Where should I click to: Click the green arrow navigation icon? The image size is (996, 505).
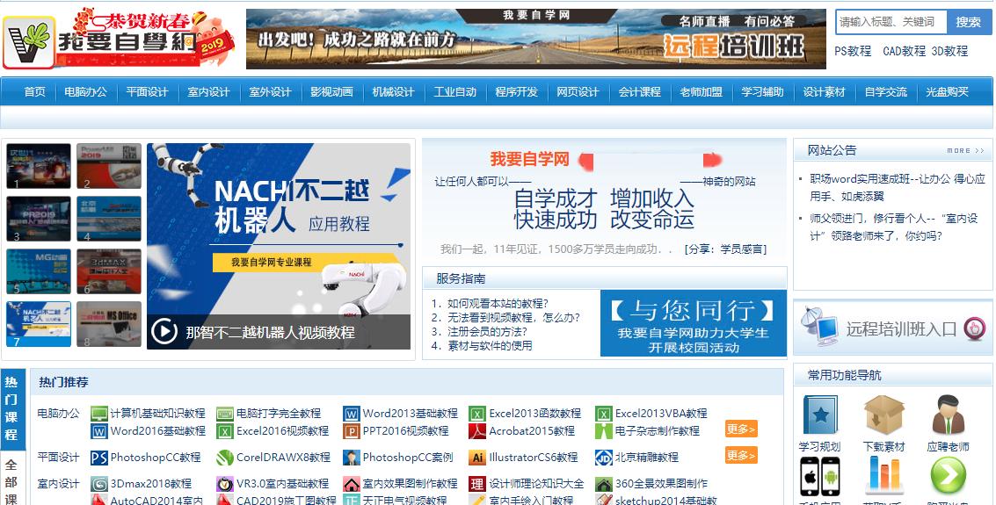click(x=948, y=476)
